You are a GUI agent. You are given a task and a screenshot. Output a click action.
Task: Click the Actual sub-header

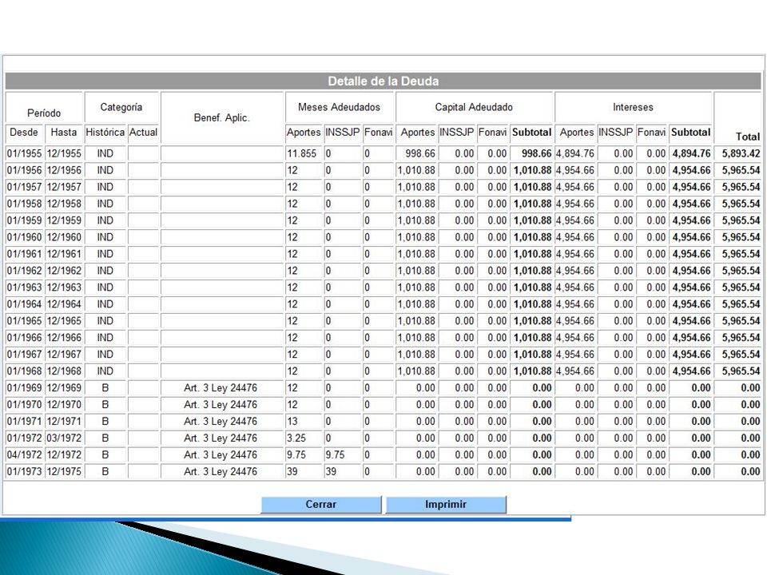(x=143, y=132)
